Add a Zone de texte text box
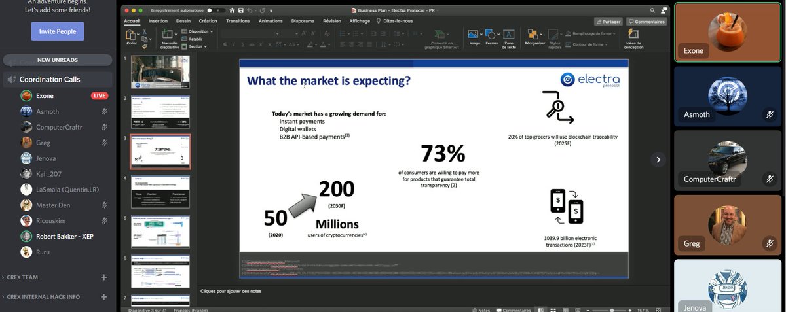 click(x=509, y=34)
